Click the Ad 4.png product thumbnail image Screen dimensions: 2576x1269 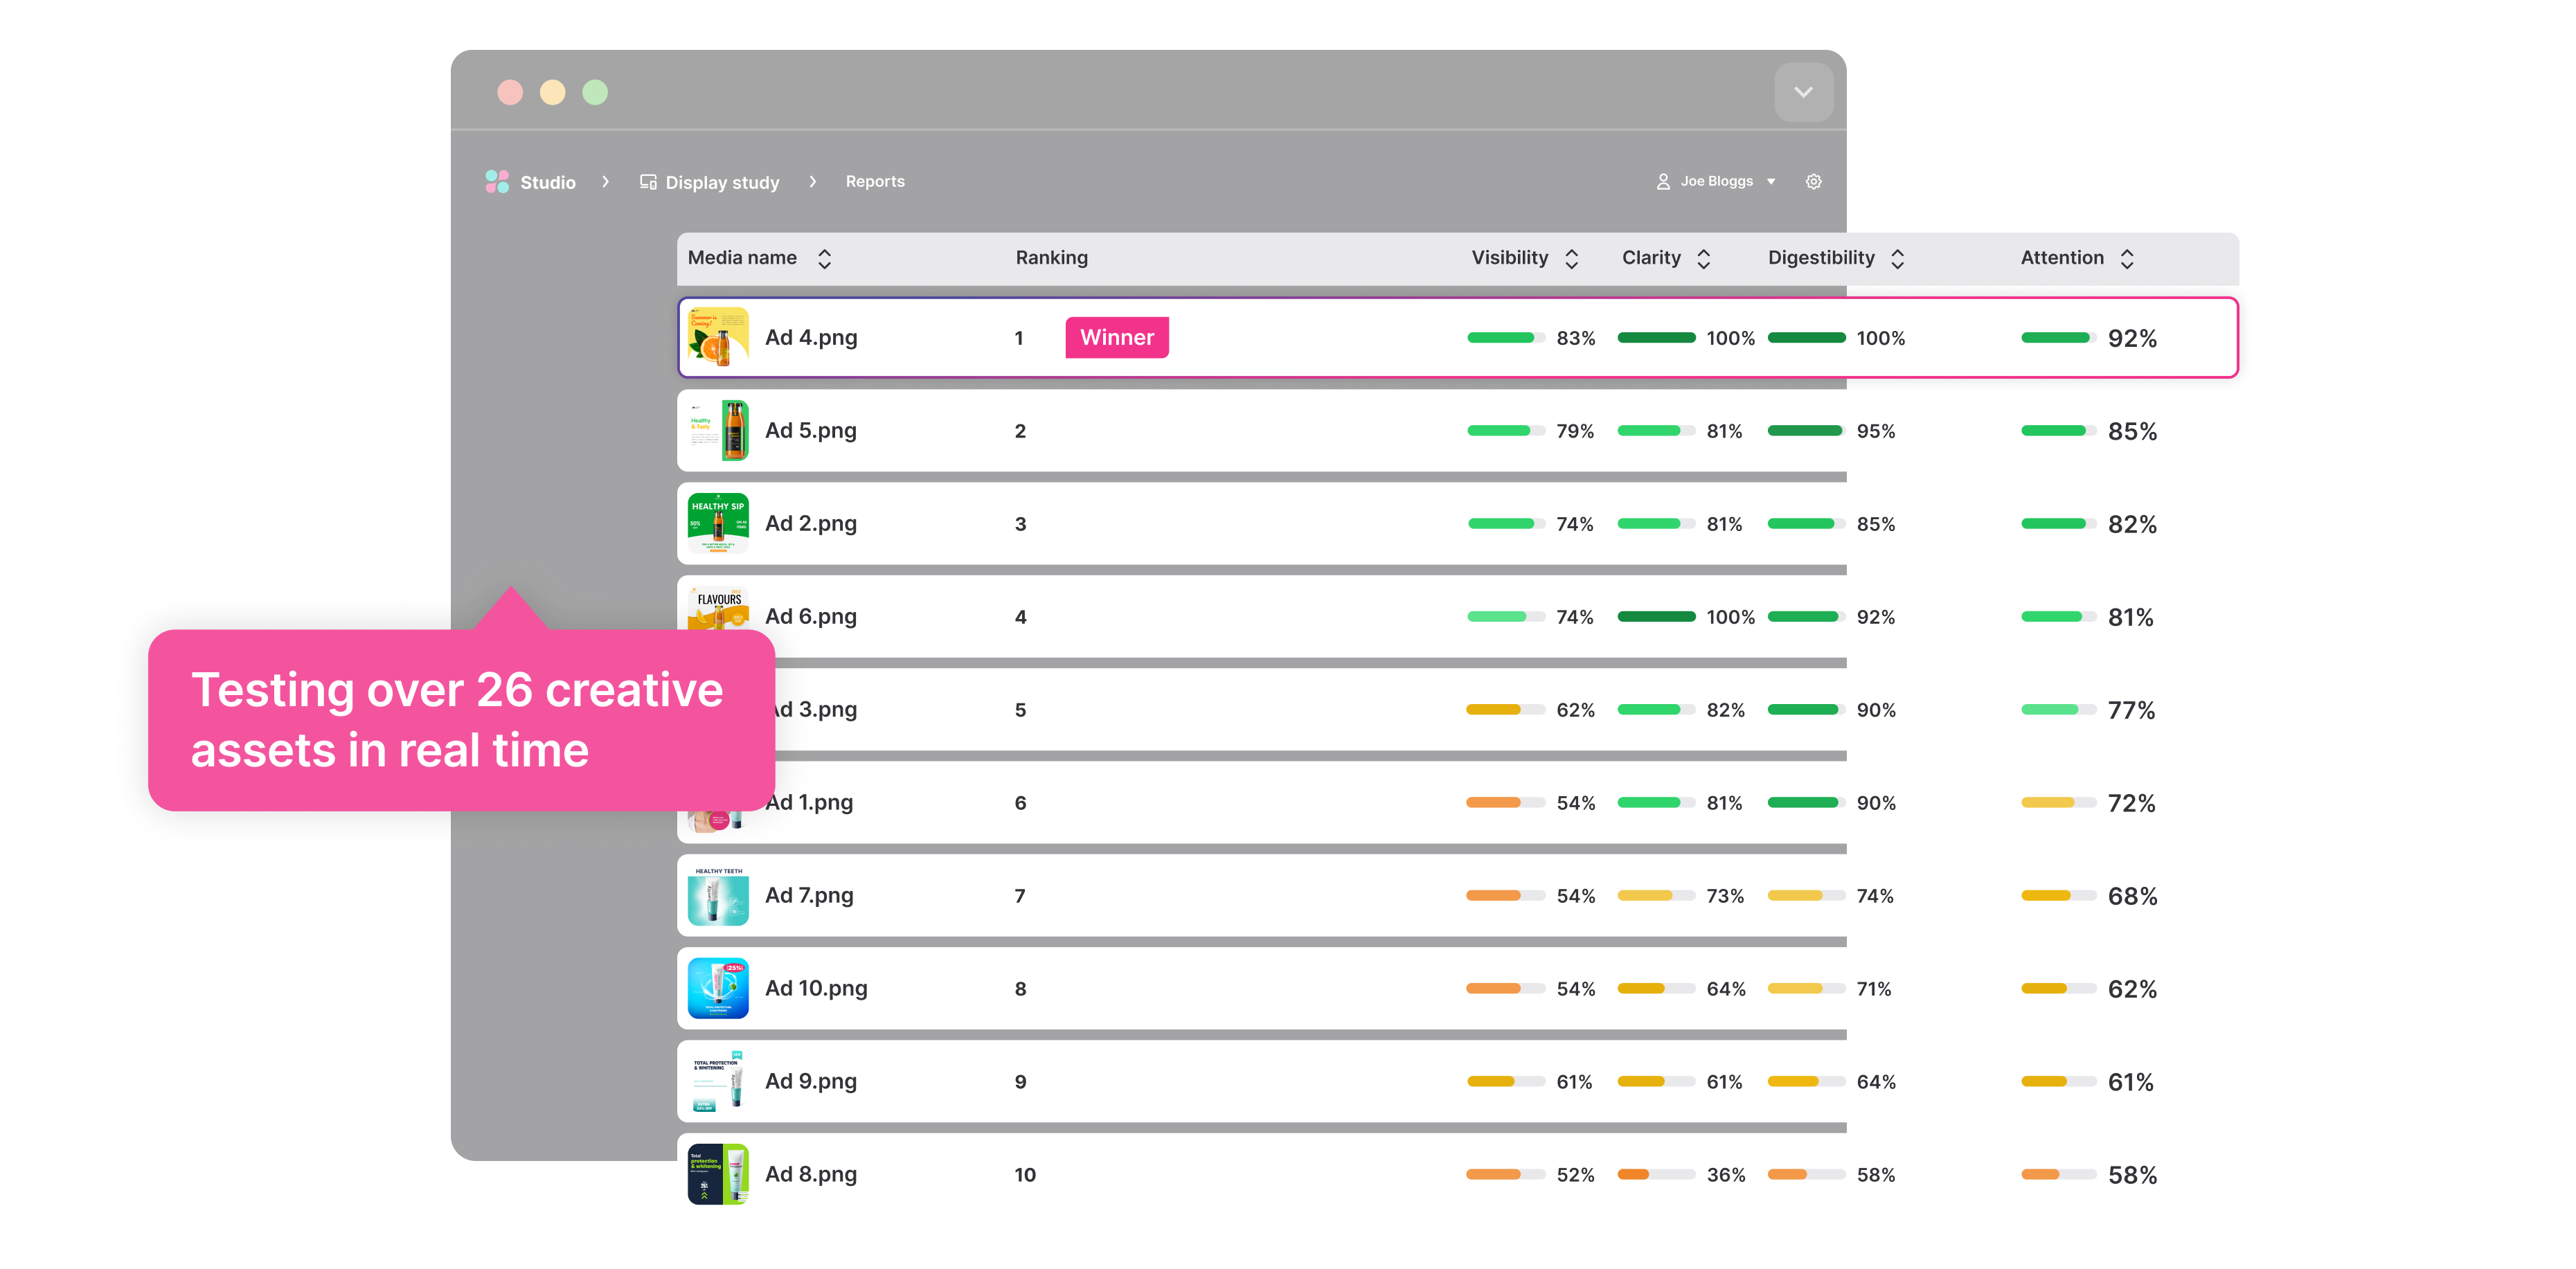point(718,337)
